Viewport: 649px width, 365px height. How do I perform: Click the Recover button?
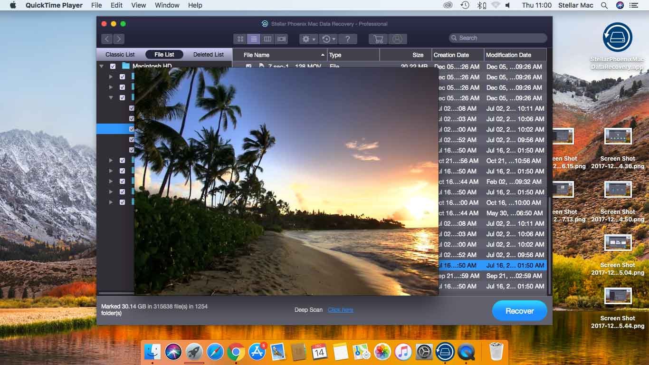pos(520,311)
